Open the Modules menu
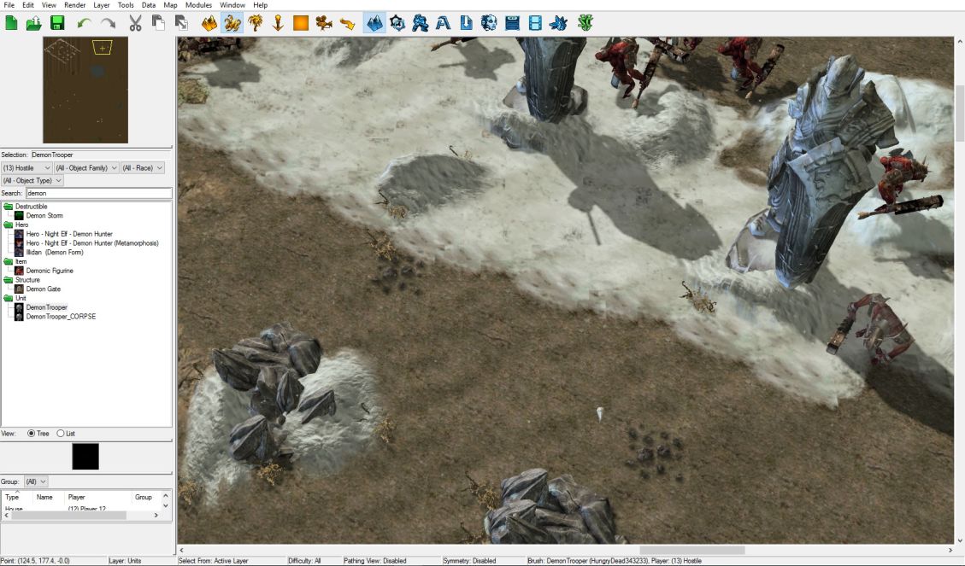Viewport: 965px width, 566px height. click(x=199, y=5)
